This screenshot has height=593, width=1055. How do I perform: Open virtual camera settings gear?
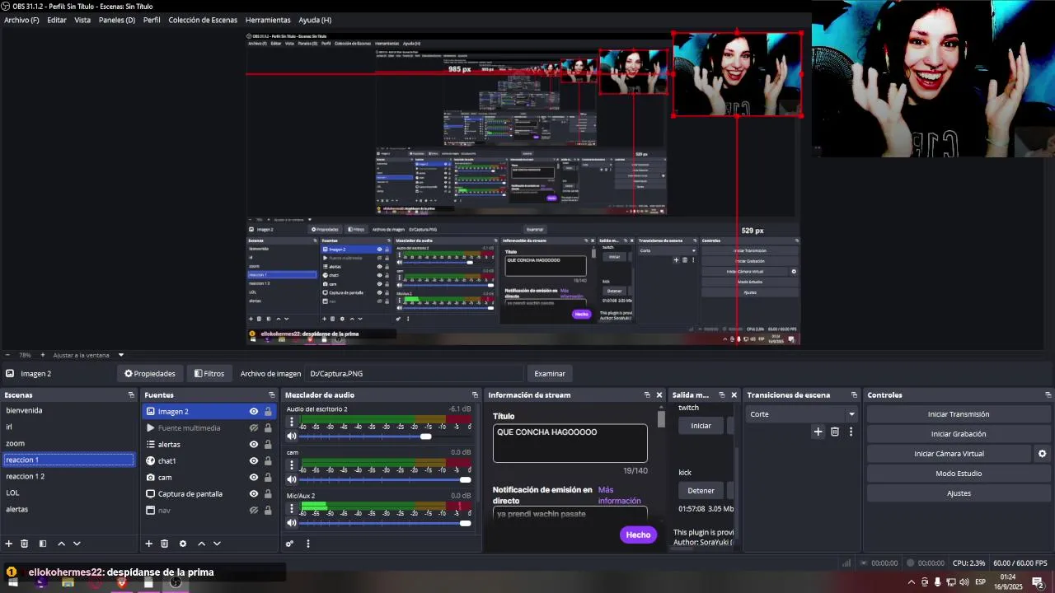pos(1042,454)
